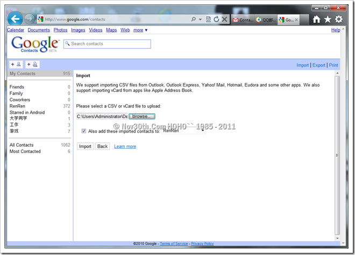Image resolution: width=355 pixels, height=255 pixels.
Task: Open Favorites star icon
Action: [x=328, y=19]
